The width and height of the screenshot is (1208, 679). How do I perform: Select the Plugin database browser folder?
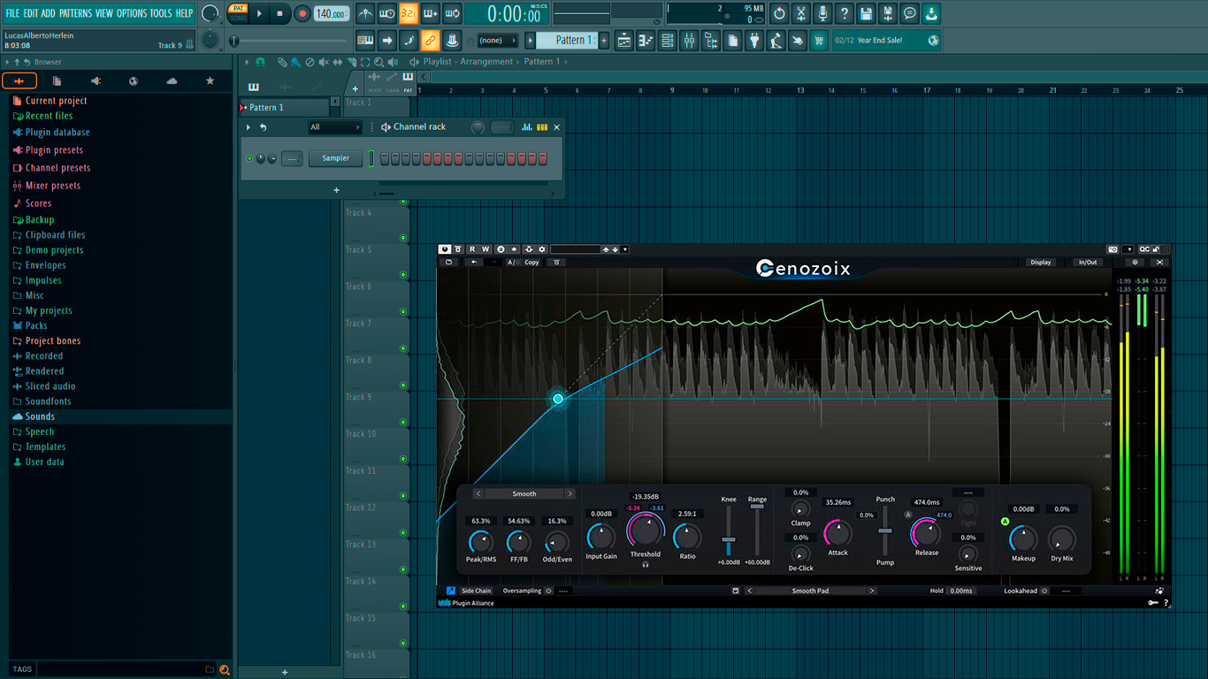[x=57, y=133]
